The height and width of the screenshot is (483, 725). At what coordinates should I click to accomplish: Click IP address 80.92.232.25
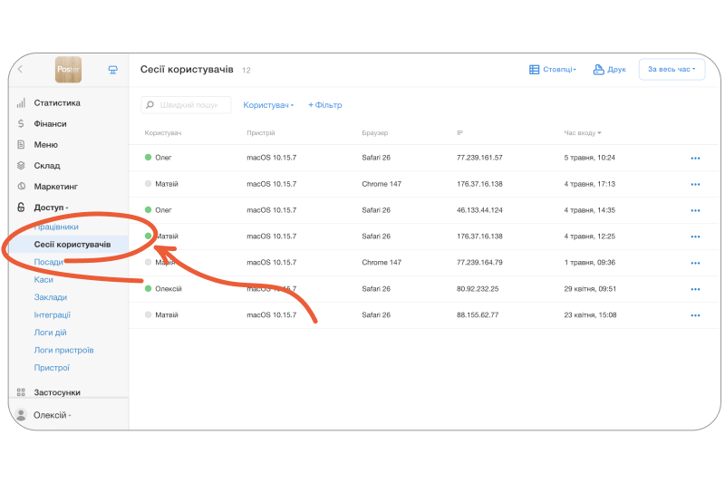coord(478,289)
